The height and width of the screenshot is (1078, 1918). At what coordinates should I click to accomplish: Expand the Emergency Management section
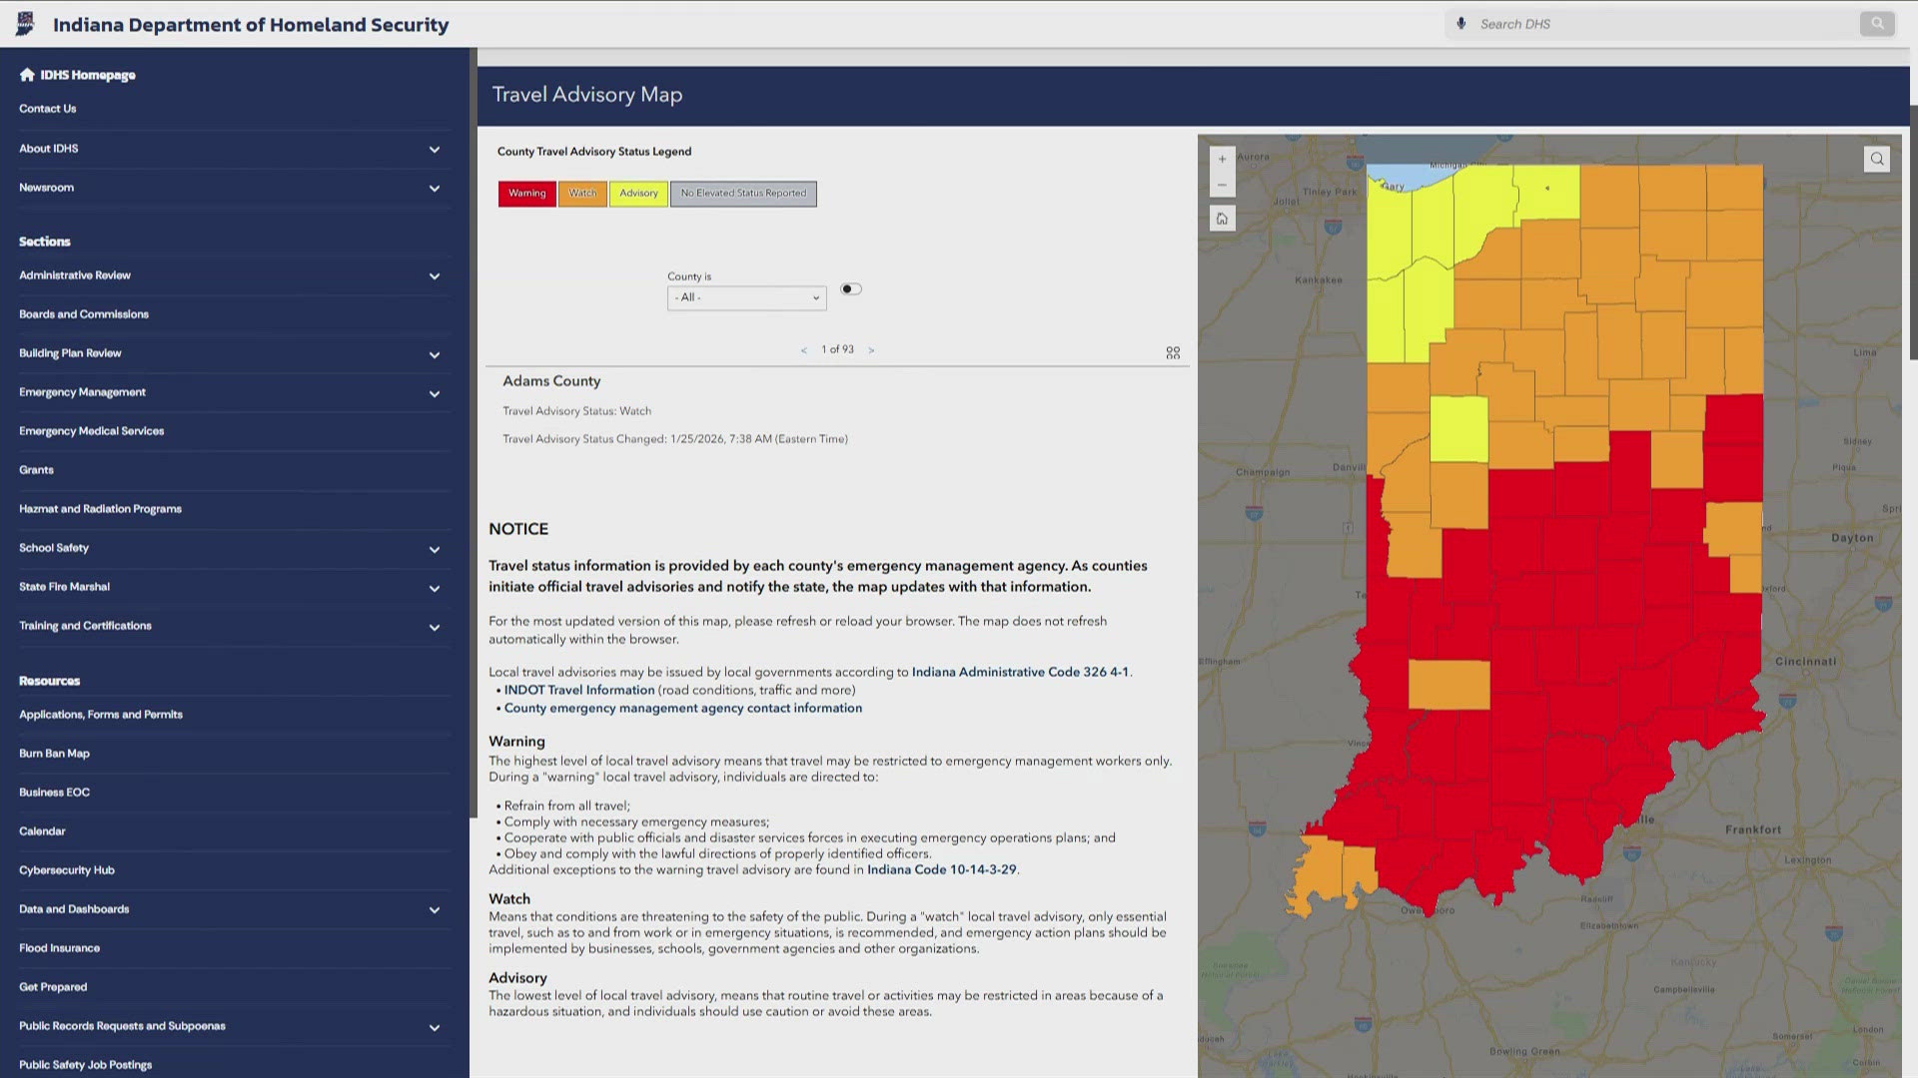click(x=435, y=393)
